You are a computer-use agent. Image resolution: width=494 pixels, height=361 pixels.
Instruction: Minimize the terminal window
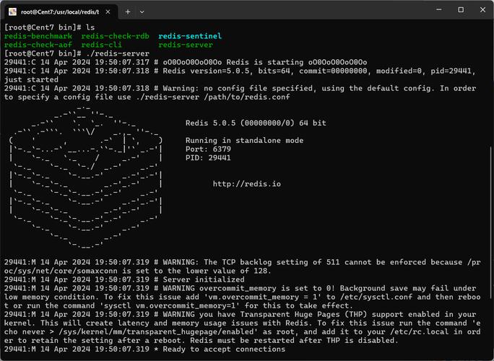(x=439, y=10)
